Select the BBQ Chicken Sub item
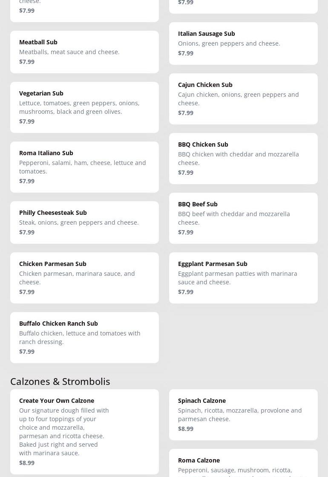 pos(243,158)
